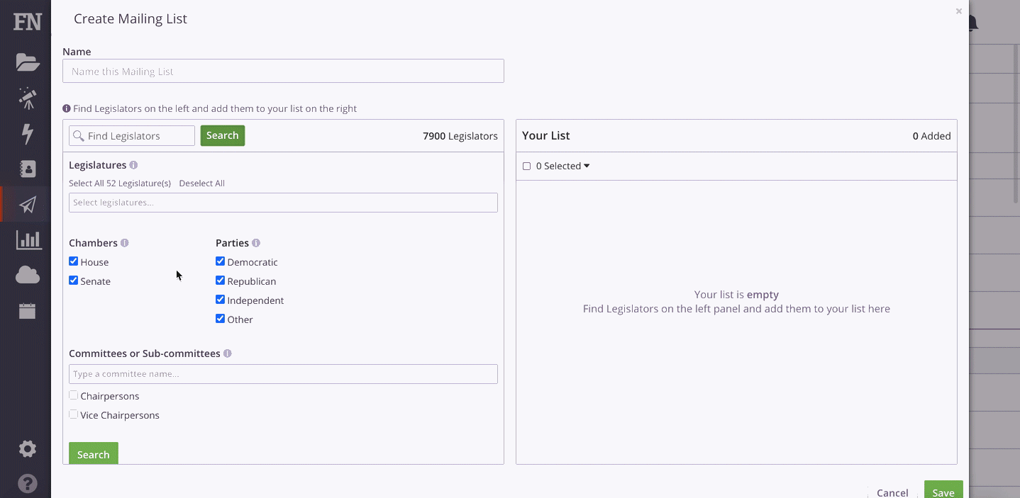Click the Find Legislators search field

[x=132, y=136]
